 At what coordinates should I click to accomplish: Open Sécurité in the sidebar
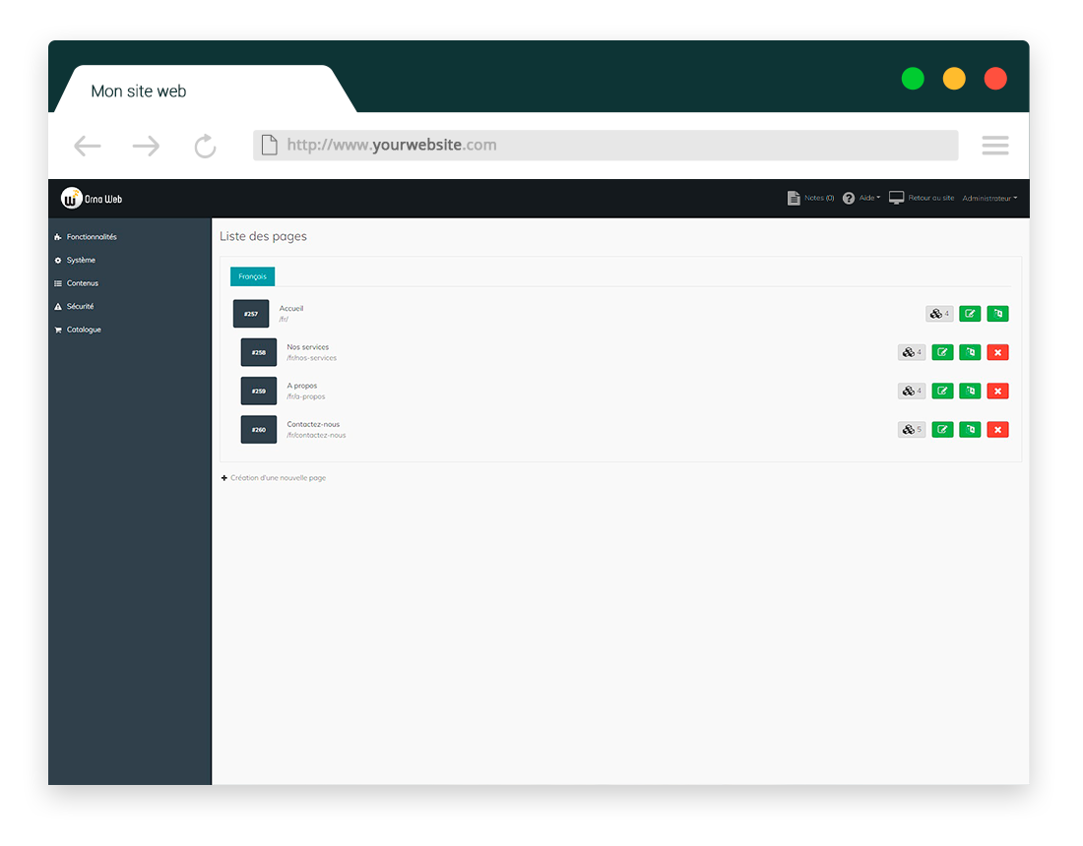point(74,306)
